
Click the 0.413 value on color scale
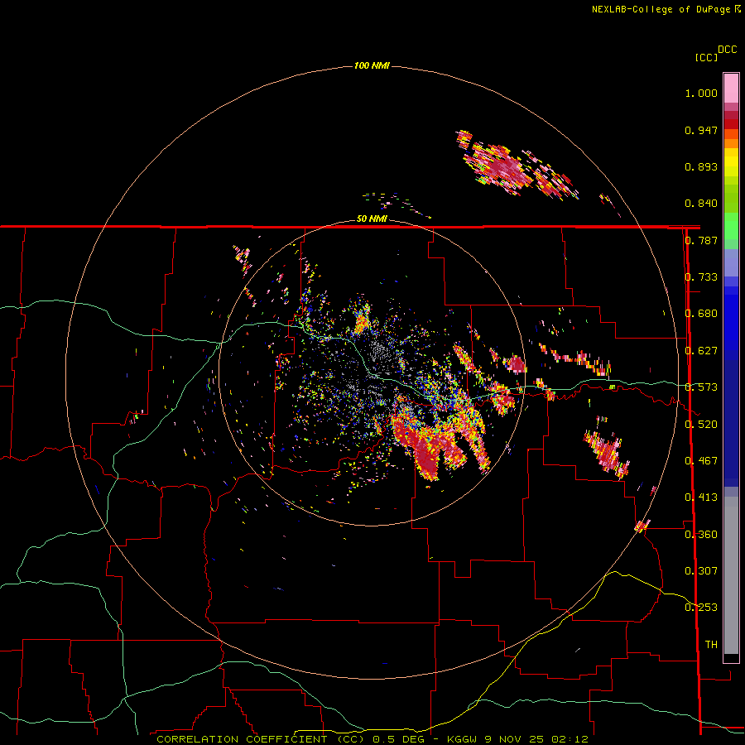pyautogui.click(x=701, y=497)
